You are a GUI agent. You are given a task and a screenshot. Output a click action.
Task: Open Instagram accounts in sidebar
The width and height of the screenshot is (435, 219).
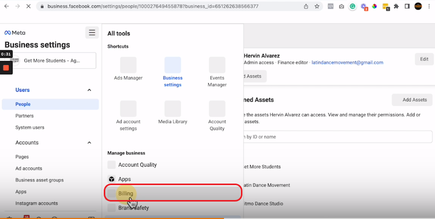pyautogui.click(x=36, y=204)
